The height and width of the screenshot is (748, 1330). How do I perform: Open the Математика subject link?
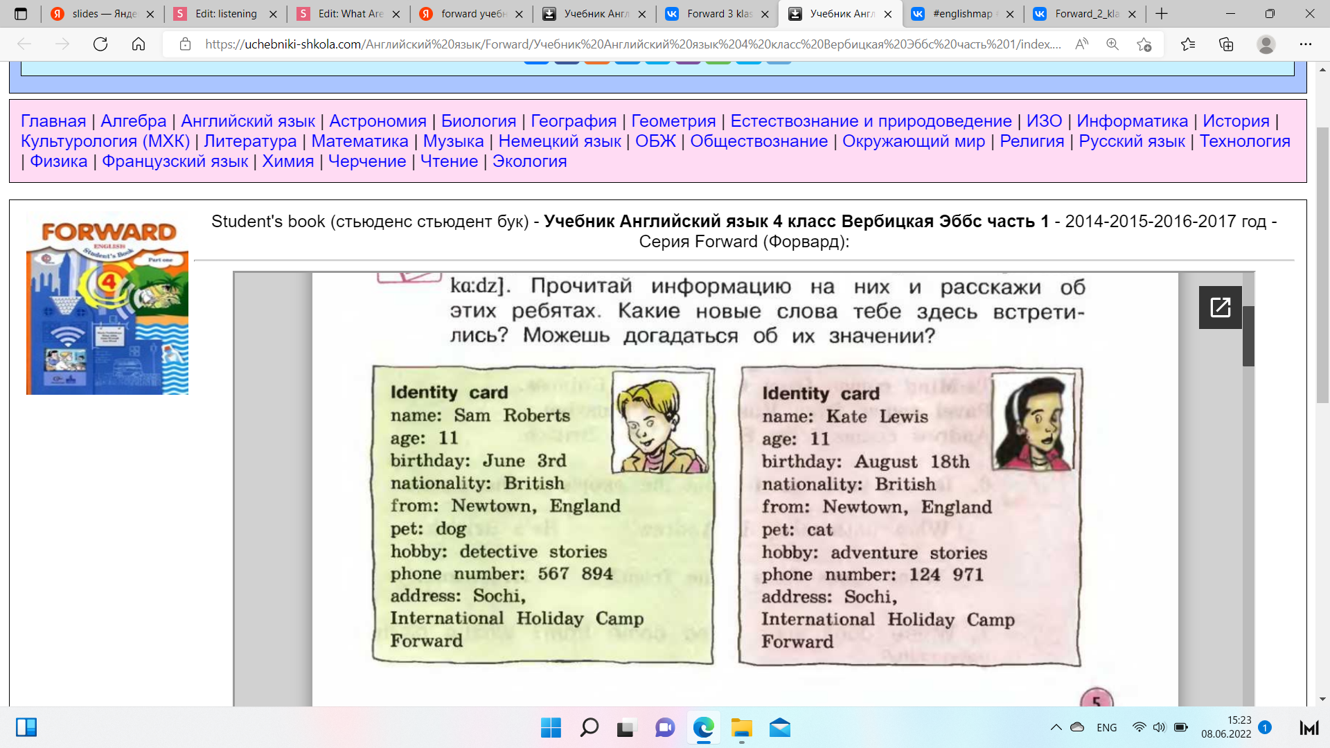[360, 141]
